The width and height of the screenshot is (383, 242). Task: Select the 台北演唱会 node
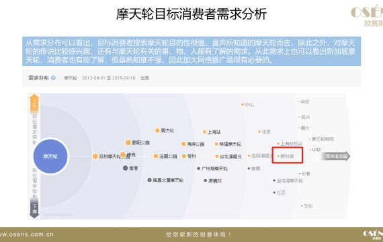[228, 157]
